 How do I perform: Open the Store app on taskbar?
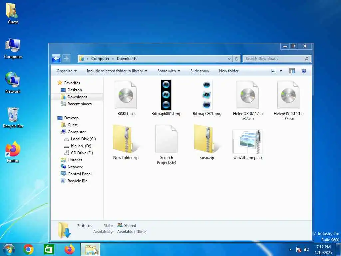pos(49,249)
